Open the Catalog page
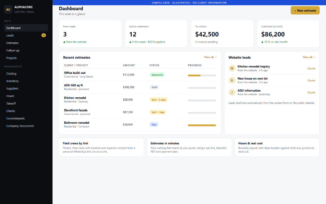This screenshot has width=326, height=204. pos(26,73)
